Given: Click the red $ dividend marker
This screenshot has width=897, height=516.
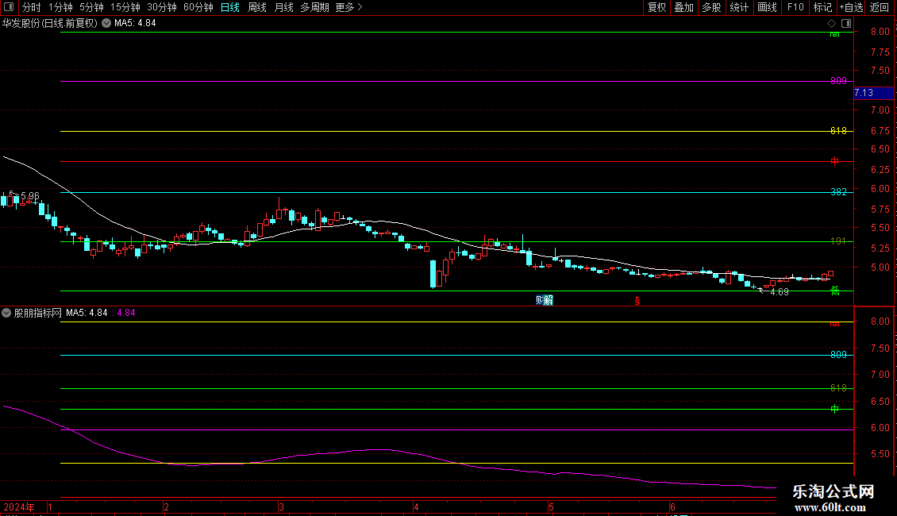Looking at the screenshot, I should (637, 301).
